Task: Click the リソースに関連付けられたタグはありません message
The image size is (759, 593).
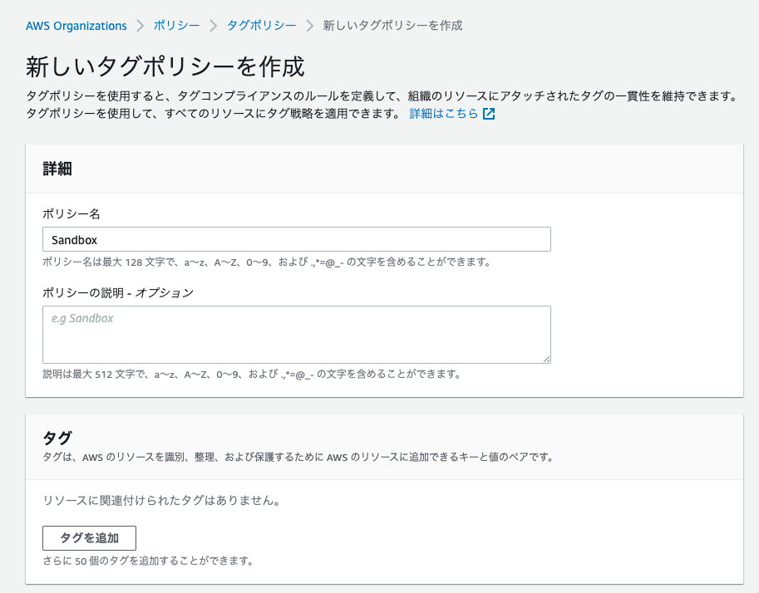Action: point(161,501)
